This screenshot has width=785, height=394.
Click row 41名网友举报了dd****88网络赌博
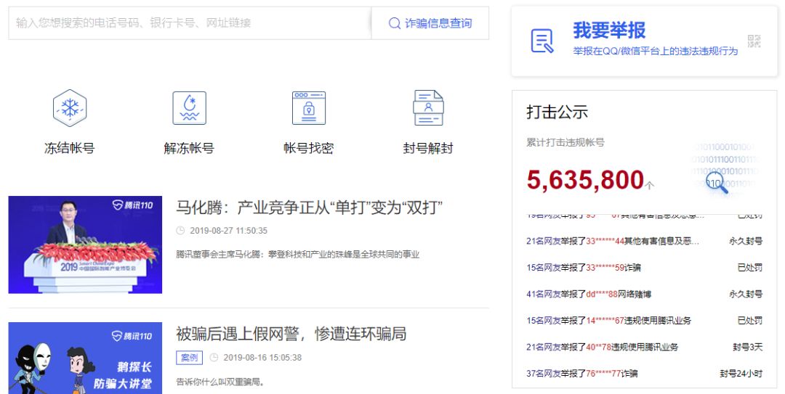point(589,294)
